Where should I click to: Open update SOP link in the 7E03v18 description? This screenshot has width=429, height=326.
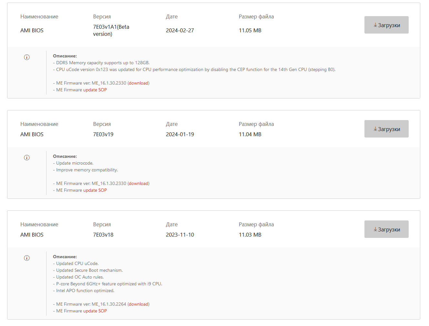pyautogui.click(x=95, y=311)
